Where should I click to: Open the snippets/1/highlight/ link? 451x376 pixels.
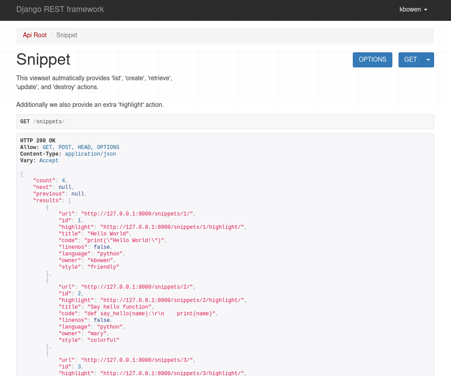[x=172, y=227]
